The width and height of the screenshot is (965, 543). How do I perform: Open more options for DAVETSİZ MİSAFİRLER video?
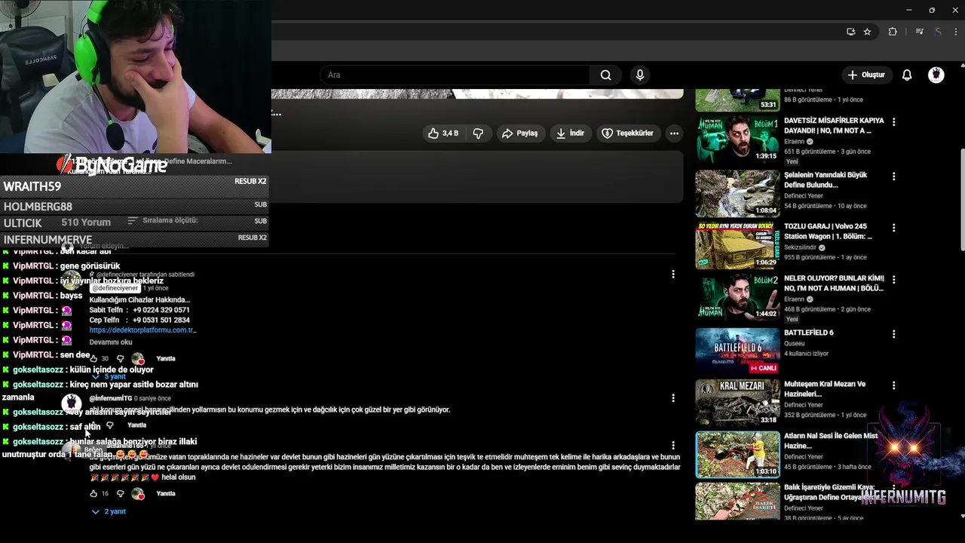[x=893, y=121]
